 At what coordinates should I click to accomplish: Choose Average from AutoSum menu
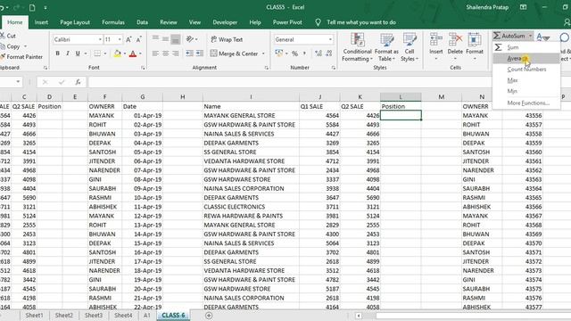pos(526,59)
